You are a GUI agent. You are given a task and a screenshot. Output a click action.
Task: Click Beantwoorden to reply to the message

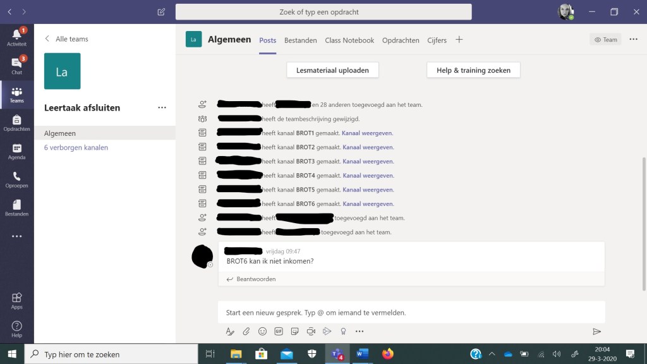tap(255, 279)
